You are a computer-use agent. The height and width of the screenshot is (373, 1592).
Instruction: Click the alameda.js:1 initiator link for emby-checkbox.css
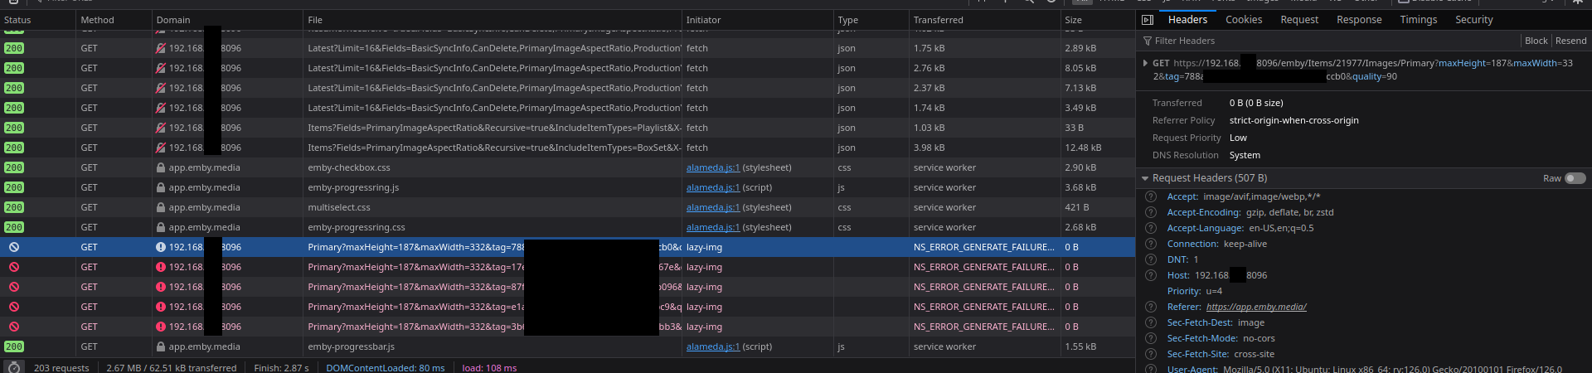(x=712, y=167)
